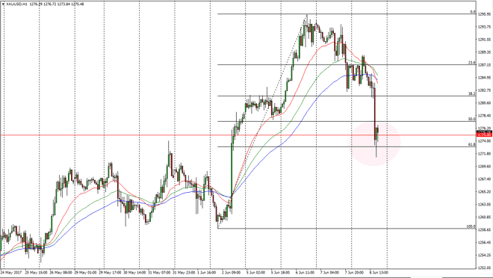
Task: Select the 61.8 Fibonacci level label
Action: click(472, 144)
